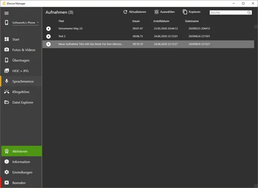Sort by the Erstelldatum column header

pyautogui.click(x=162, y=21)
